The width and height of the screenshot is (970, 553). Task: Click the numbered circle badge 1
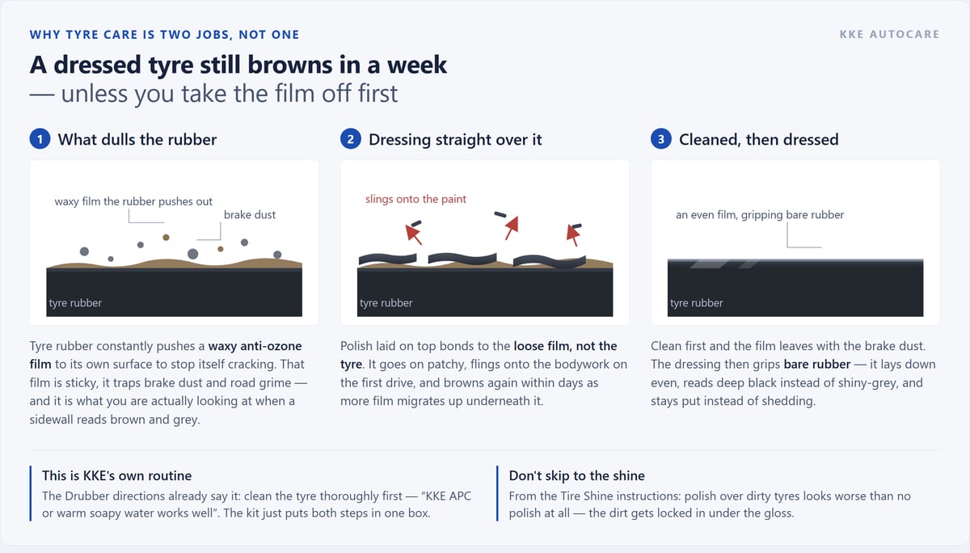click(x=40, y=139)
